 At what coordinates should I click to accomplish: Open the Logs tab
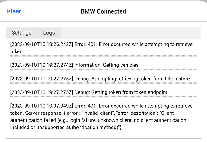pyautogui.click(x=49, y=33)
